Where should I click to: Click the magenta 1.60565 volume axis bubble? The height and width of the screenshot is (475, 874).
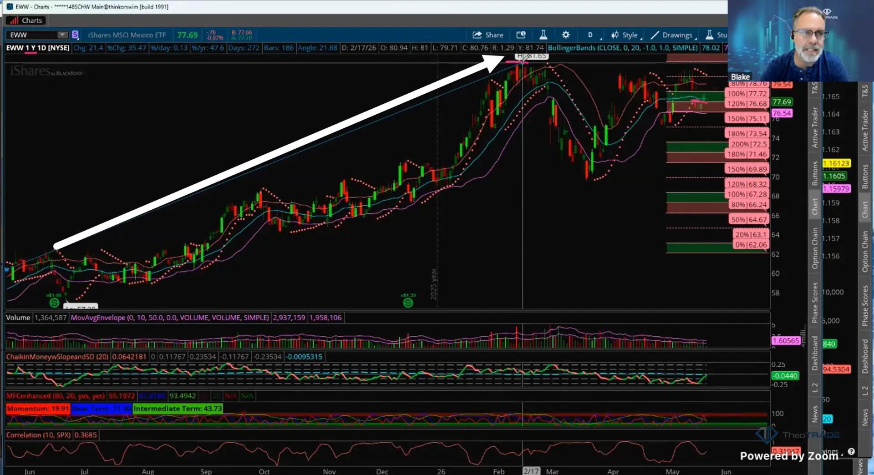pyautogui.click(x=786, y=341)
